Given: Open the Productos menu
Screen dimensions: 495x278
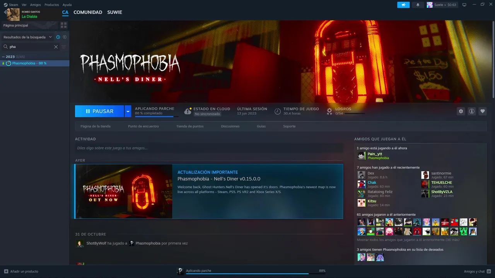Looking at the screenshot, I should point(52,5).
